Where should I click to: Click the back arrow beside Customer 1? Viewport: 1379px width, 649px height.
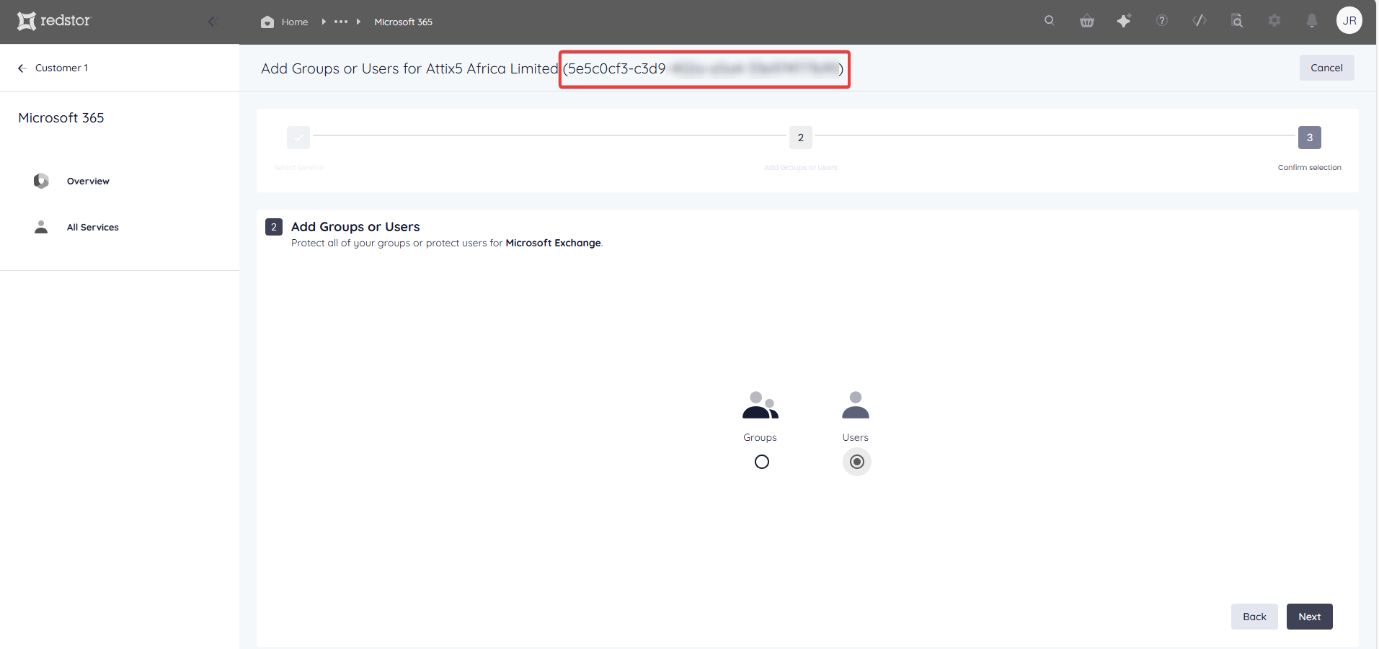click(x=22, y=68)
